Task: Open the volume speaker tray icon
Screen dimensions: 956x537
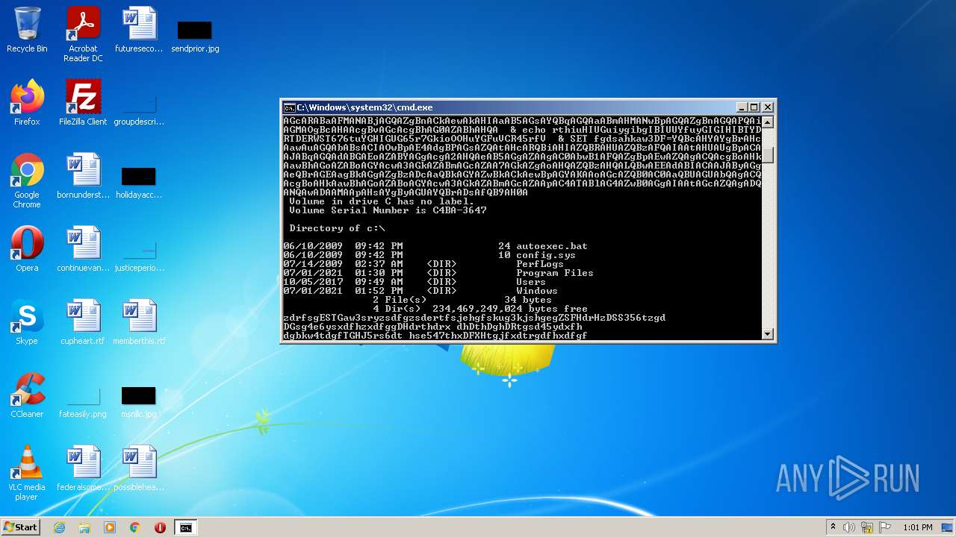Action: click(849, 527)
